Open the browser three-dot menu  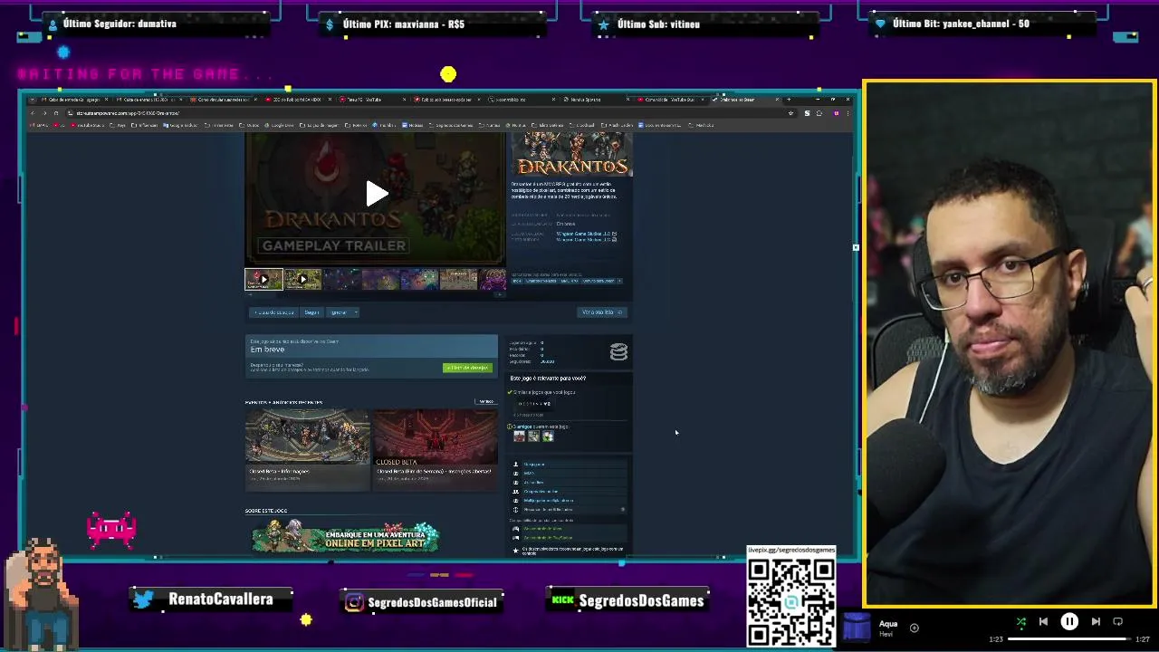coord(848,113)
